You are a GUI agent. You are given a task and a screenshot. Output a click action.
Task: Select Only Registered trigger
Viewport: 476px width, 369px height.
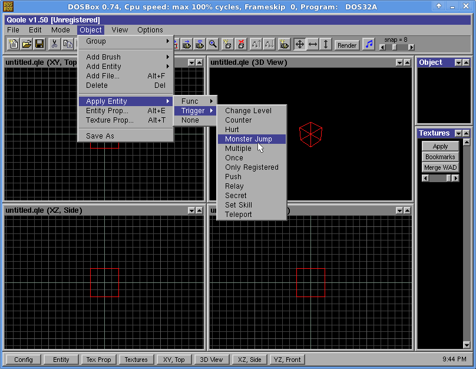pos(252,167)
